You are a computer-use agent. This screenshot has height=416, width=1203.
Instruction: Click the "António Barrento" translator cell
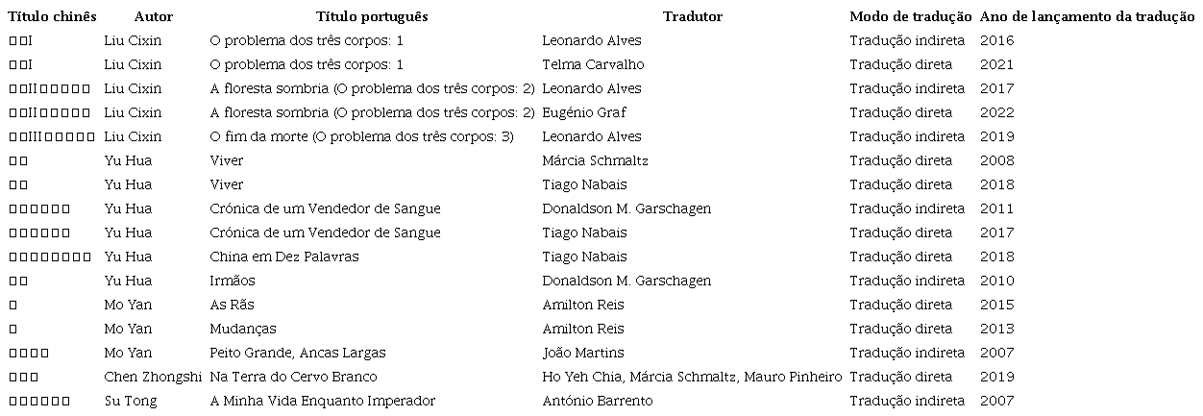coord(597,401)
